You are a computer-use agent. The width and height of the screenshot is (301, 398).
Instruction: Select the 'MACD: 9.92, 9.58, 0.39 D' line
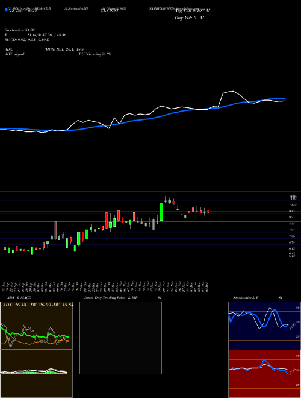coord(27,40)
